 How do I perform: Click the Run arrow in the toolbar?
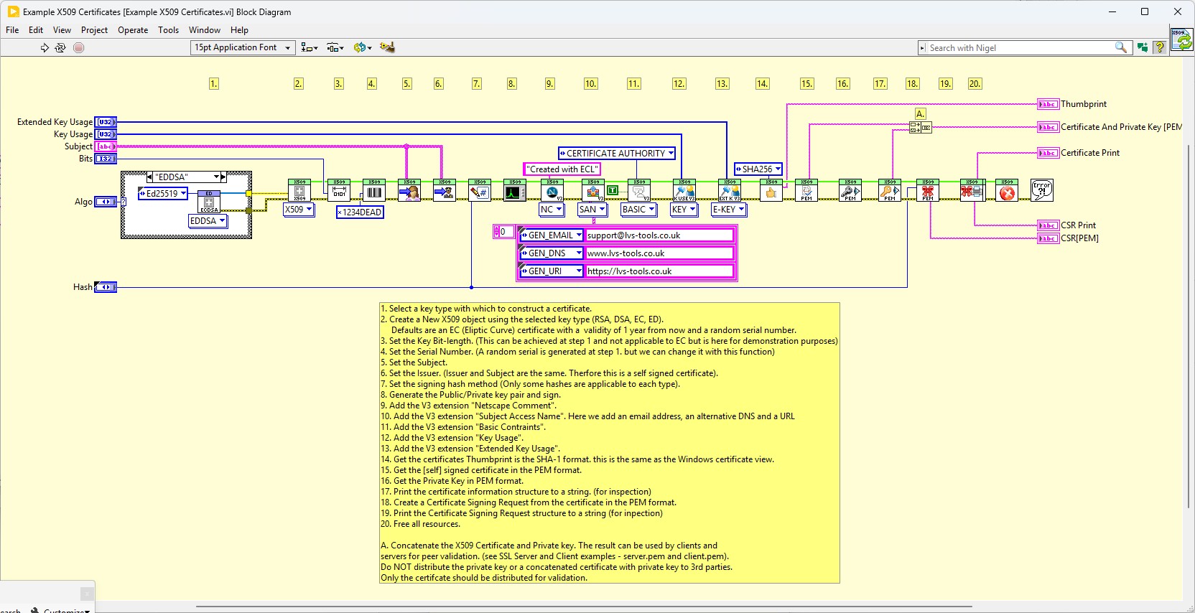[x=45, y=47]
